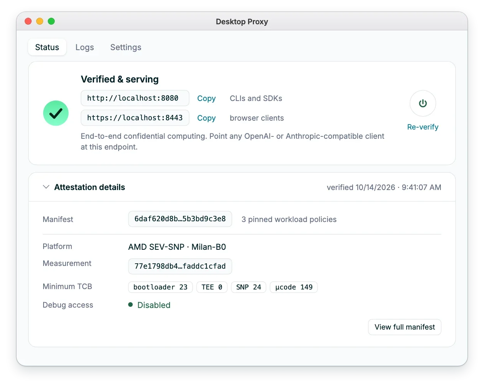Minimize window with the yellow button
The image size is (484, 387).
[x=40, y=21]
